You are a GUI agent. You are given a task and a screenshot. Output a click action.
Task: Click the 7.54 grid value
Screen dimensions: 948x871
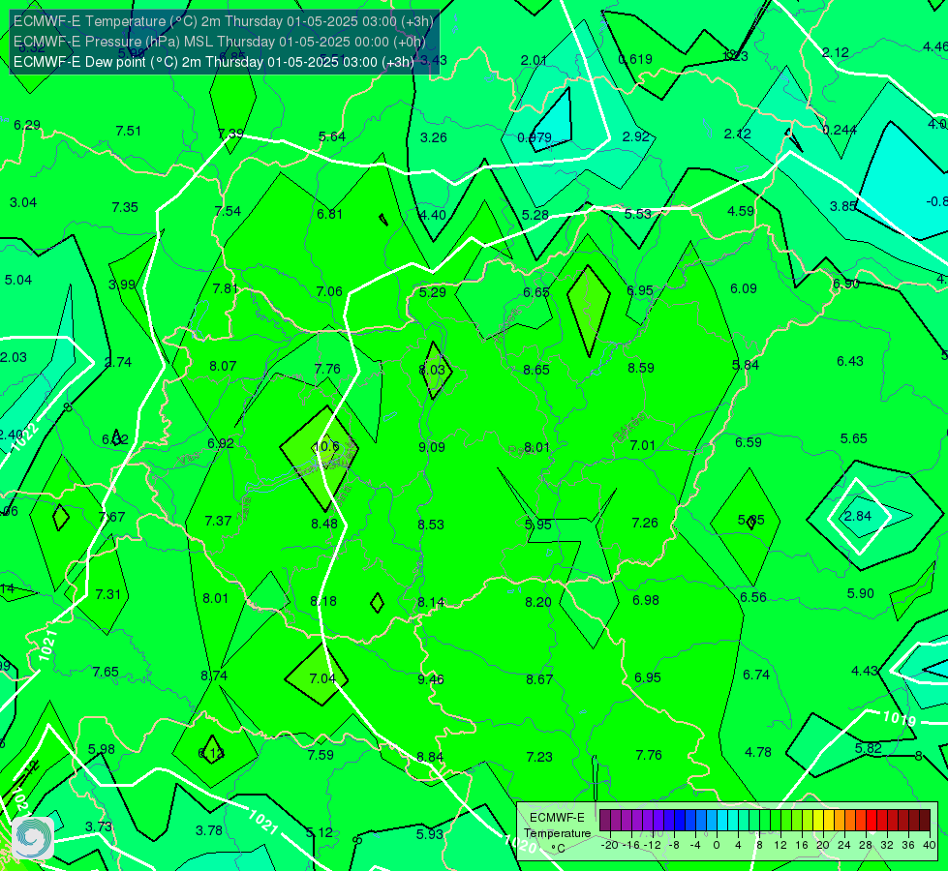click(x=228, y=211)
